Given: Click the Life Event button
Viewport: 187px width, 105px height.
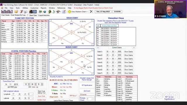Looking at the screenshot, I should pyautogui.click(x=87, y=91).
